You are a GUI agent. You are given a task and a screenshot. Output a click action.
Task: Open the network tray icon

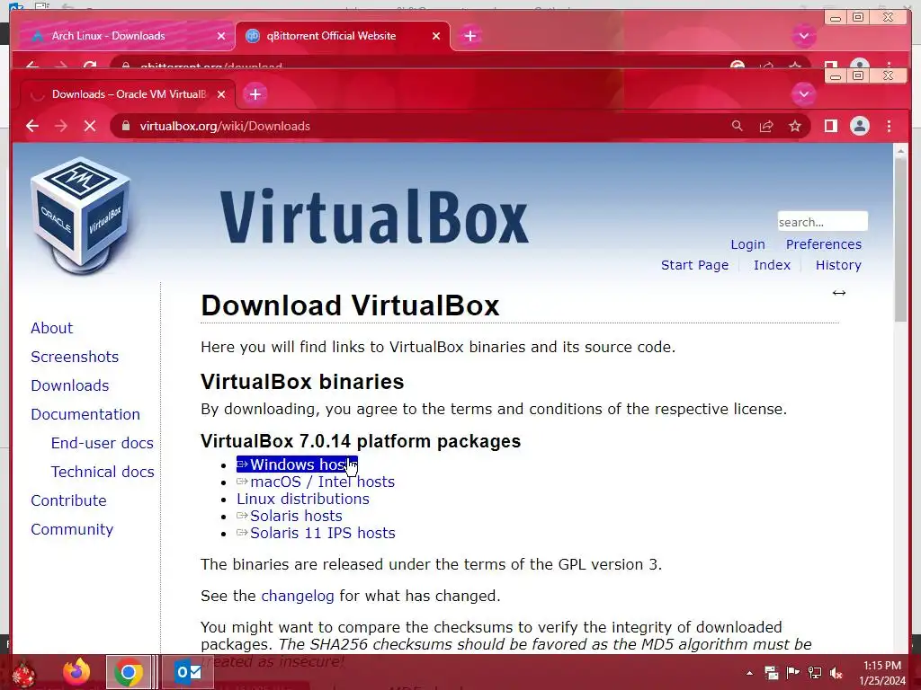click(x=814, y=673)
